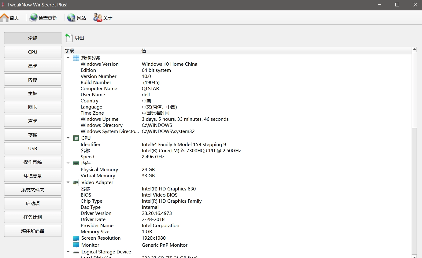
Task: Collapse the Video Adapter tree group
Action: click(68, 182)
